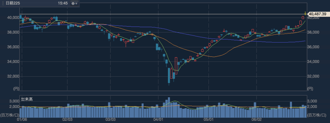Select the tallest volume bar in April
The width and height of the screenshot is (330, 123).
(x=169, y=107)
